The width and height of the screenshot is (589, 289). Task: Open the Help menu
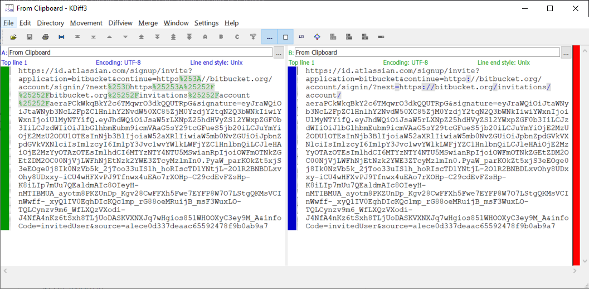231,23
